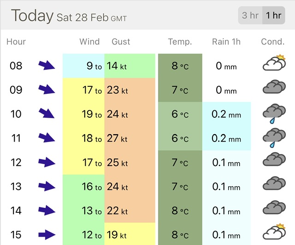Click the rain cloud icon at 11

[x=274, y=138]
